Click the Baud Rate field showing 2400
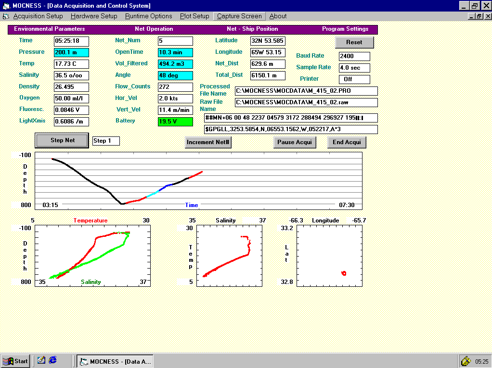The width and height of the screenshot is (492, 368). point(354,56)
